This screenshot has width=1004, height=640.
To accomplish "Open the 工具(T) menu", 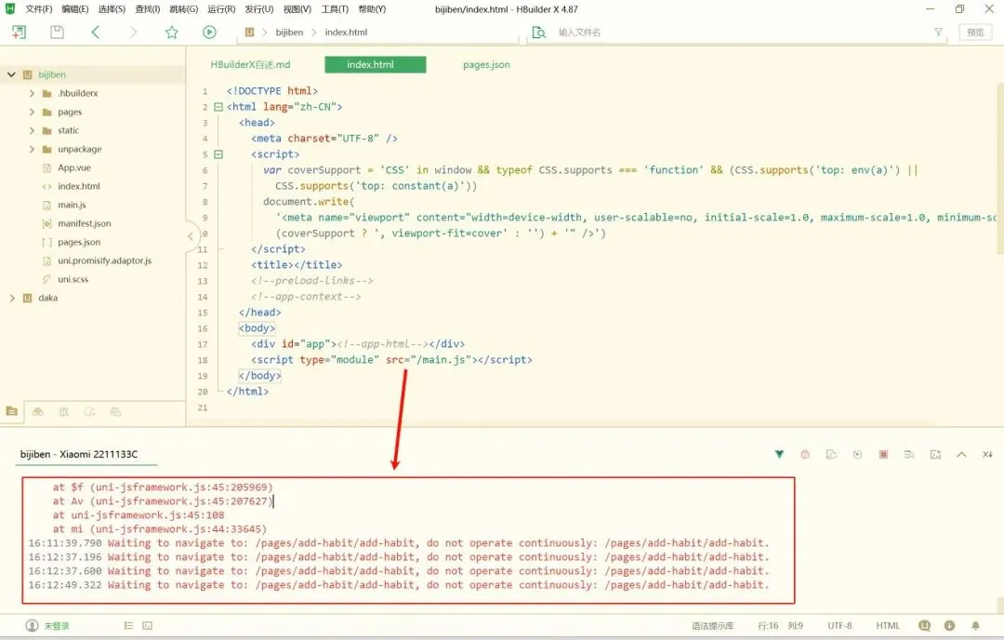I will coord(335,9).
